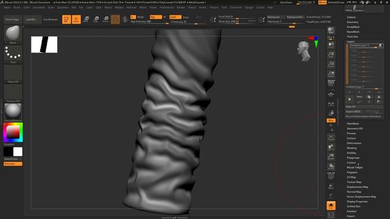390x219 pixels.
Task: Select the Rotate transform mode icon
Action: pyautogui.click(x=105, y=19)
